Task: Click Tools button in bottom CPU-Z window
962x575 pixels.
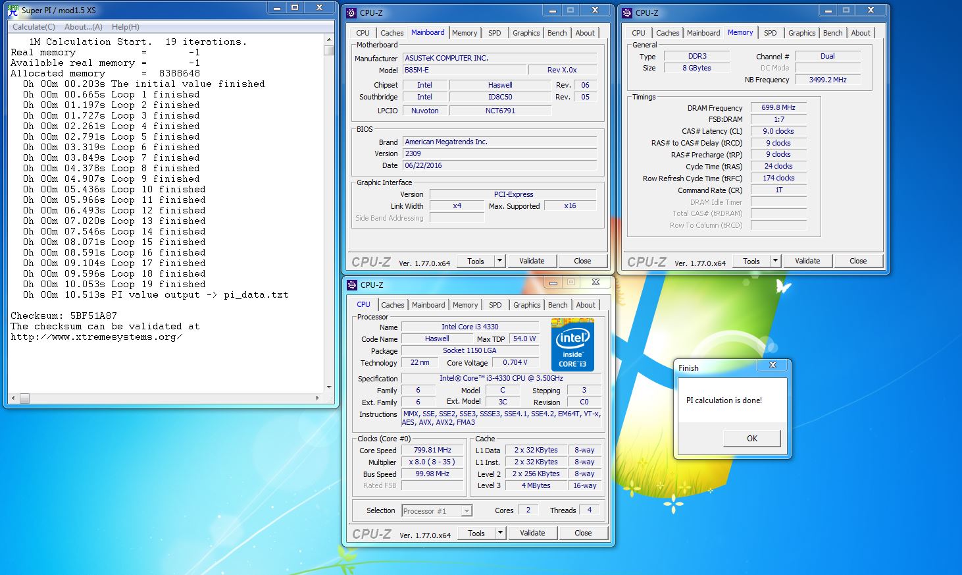Action: point(476,533)
